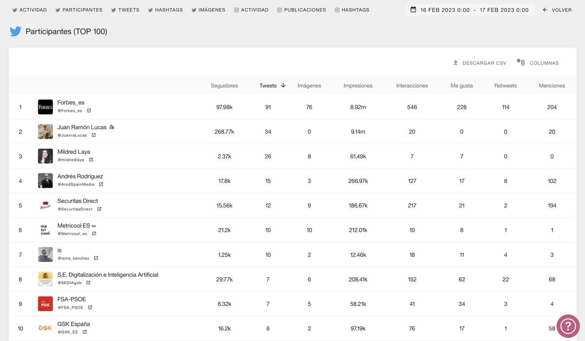Click Juan Ramón Lucas impressions 9.14m

(x=358, y=132)
